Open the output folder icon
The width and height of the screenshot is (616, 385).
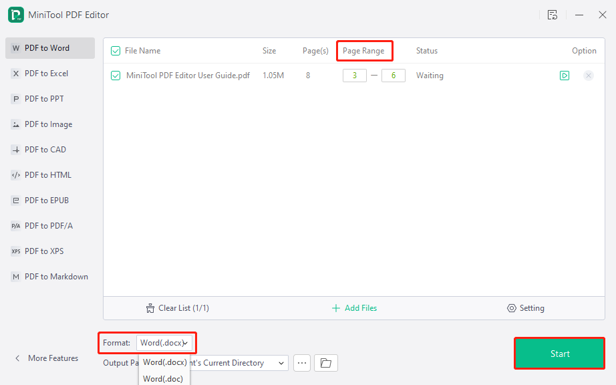[x=325, y=363]
